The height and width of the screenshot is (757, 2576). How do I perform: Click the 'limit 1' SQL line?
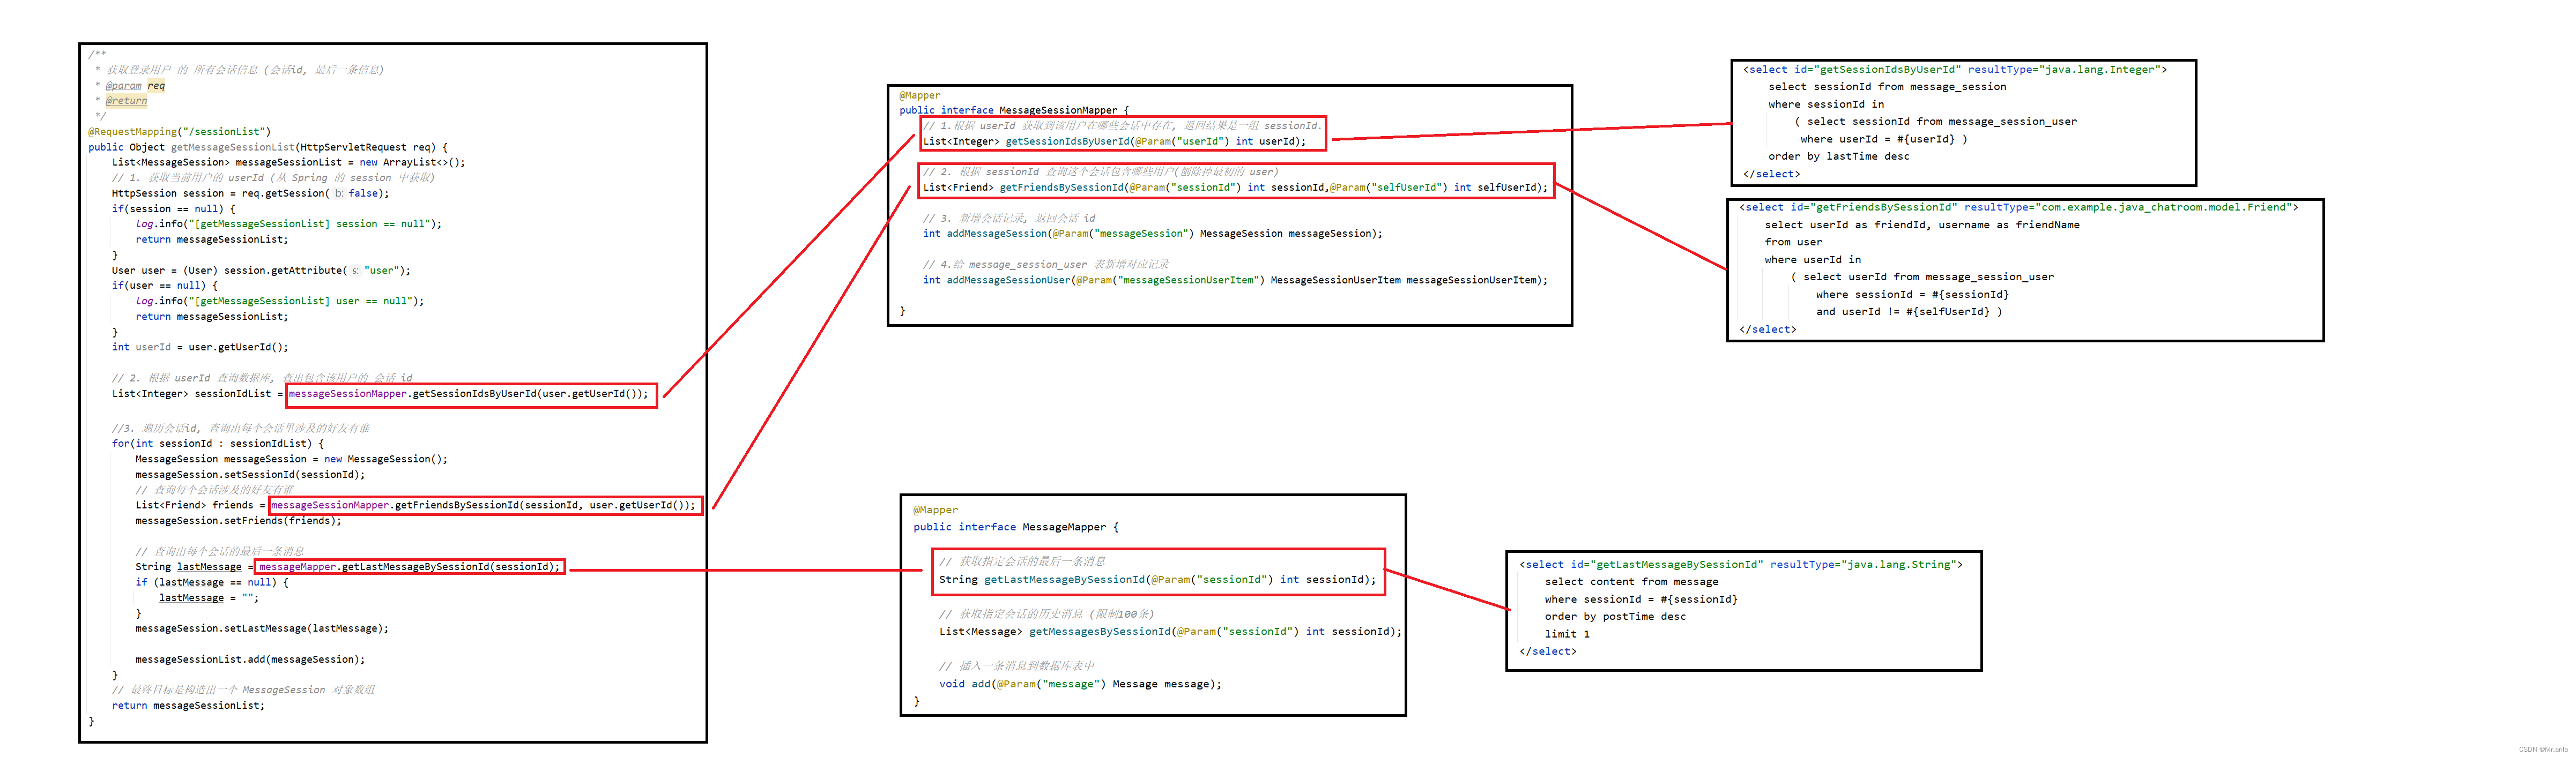1566,634
